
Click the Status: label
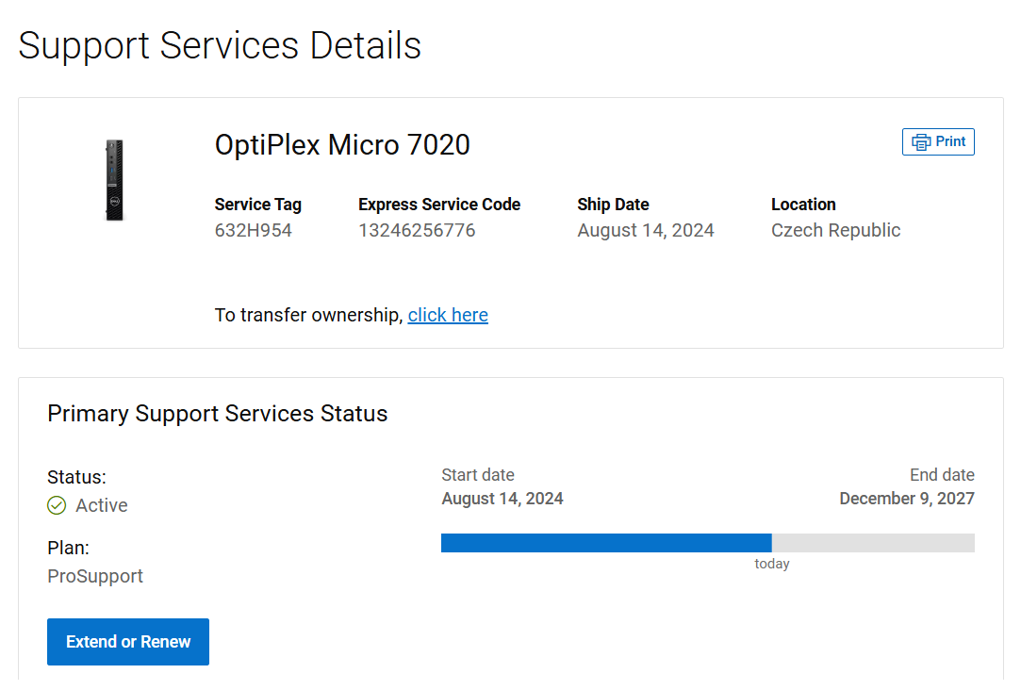pos(77,477)
